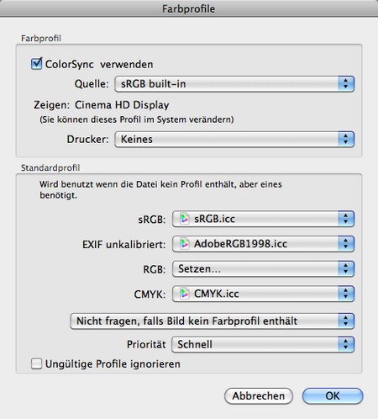Viewport: 378px width, 419px height.
Task: Click the Drucker dropdown stepper arrows
Action: [346, 139]
